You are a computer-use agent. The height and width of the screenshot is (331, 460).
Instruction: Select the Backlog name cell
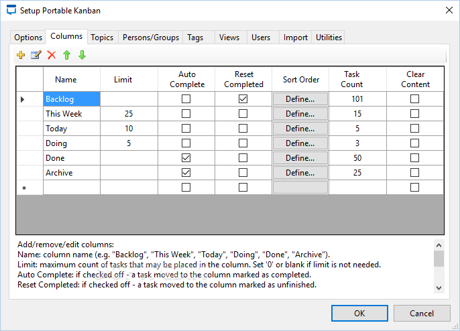(72, 98)
